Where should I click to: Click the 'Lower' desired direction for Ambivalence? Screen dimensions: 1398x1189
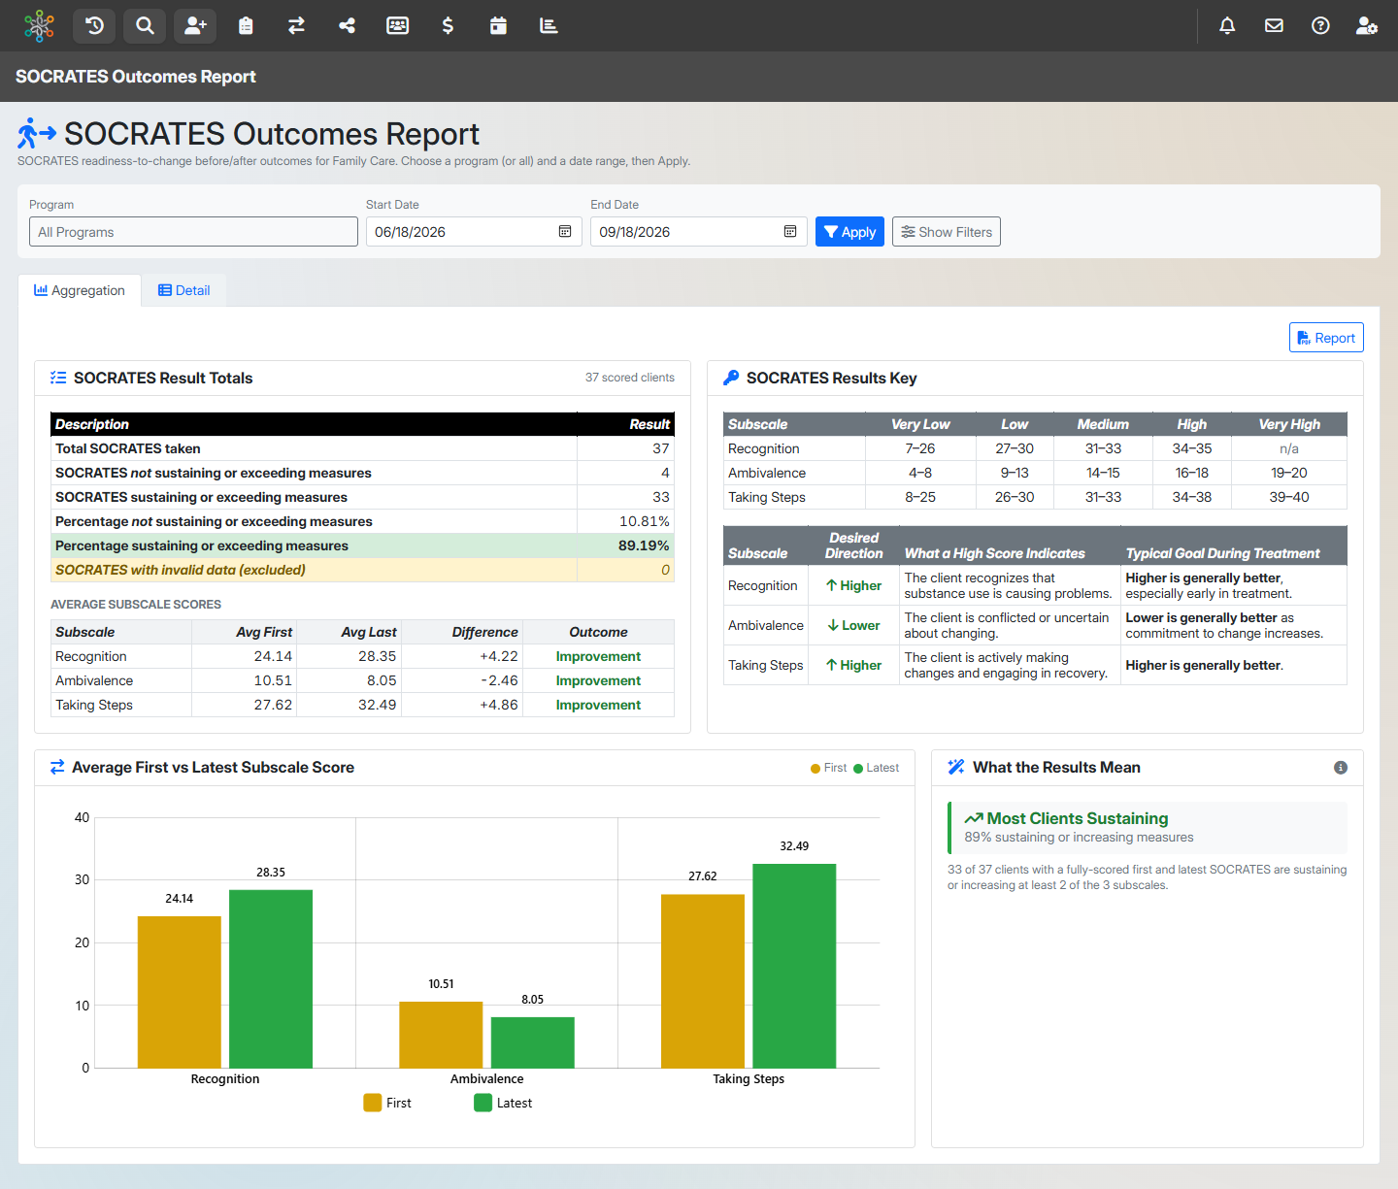tap(854, 625)
